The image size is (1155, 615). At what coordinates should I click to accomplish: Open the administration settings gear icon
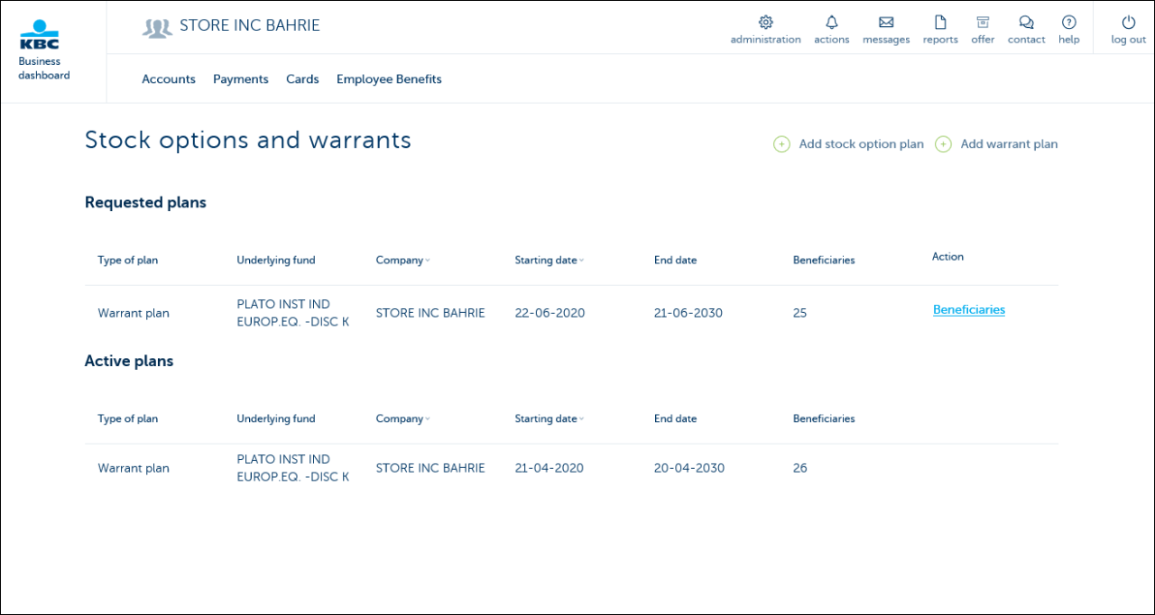click(765, 22)
